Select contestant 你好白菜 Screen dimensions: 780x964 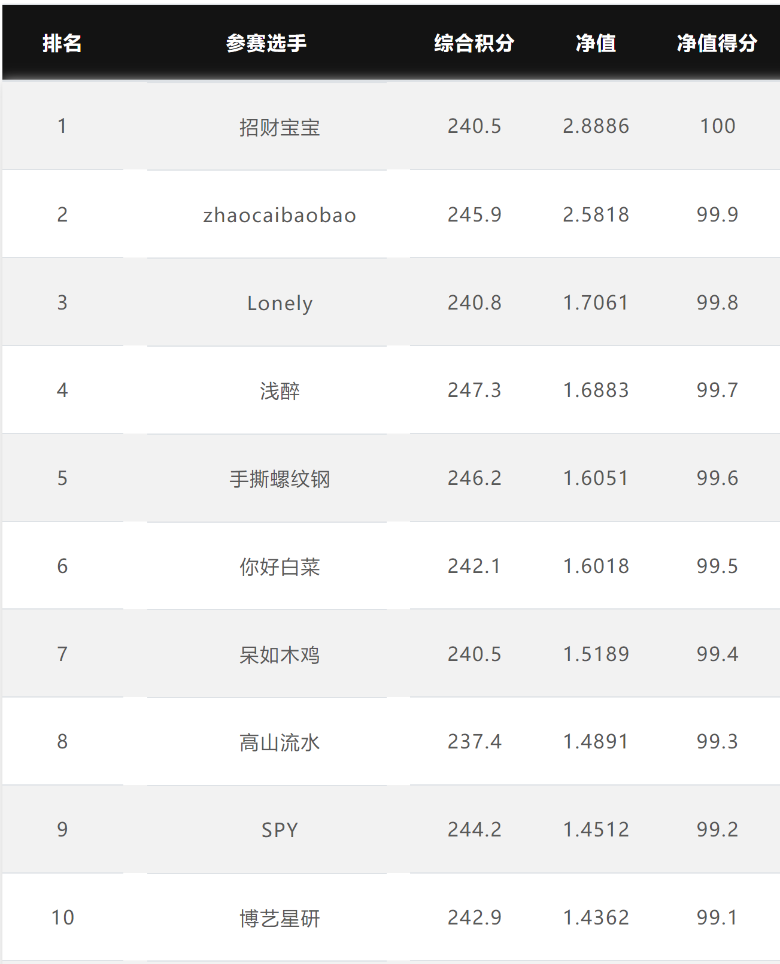pyautogui.click(x=280, y=566)
